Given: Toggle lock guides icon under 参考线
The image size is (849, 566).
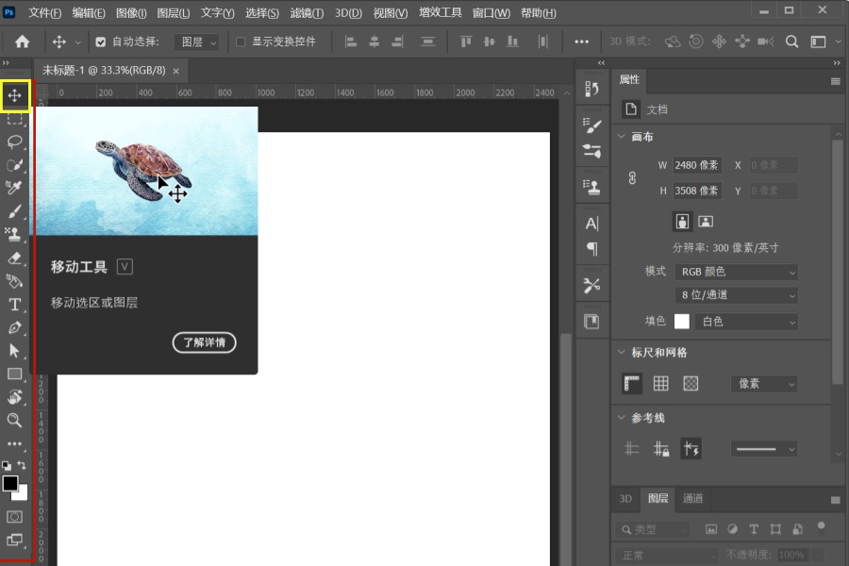Looking at the screenshot, I should (660, 449).
